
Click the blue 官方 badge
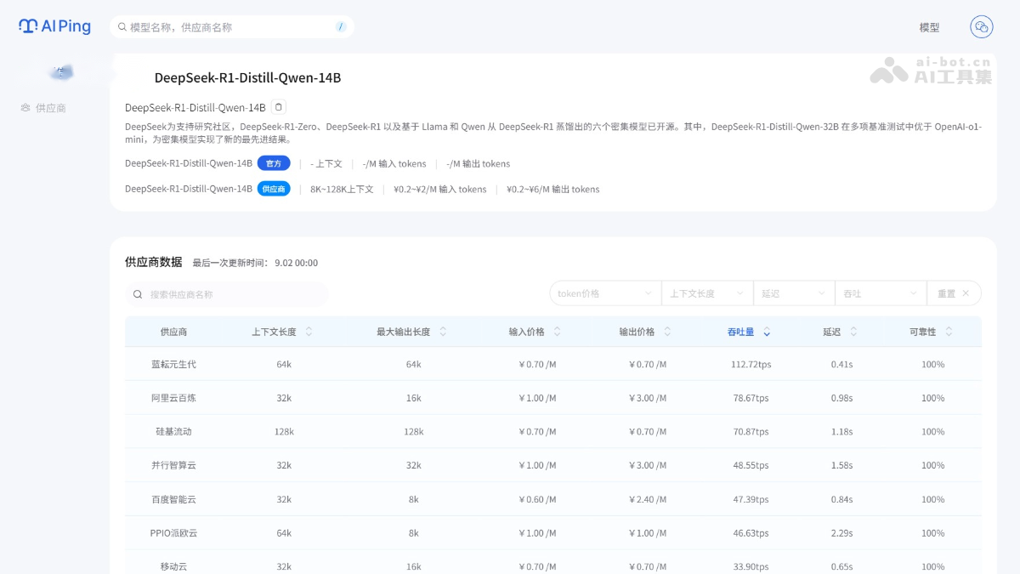point(274,163)
